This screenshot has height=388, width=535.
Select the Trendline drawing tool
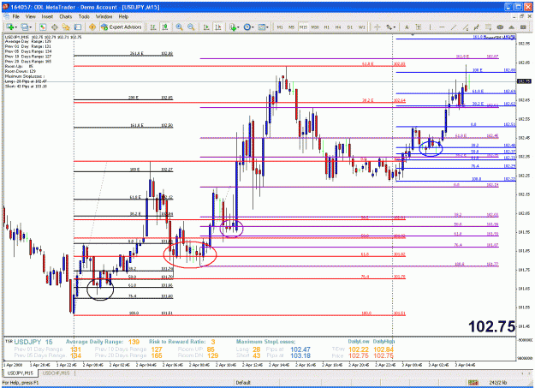(454, 27)
